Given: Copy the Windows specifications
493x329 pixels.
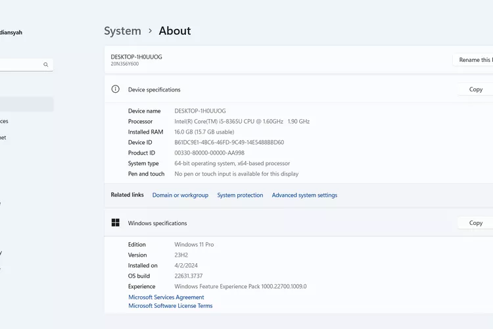Looking at the screenshot, I should [x=476, y=223].
